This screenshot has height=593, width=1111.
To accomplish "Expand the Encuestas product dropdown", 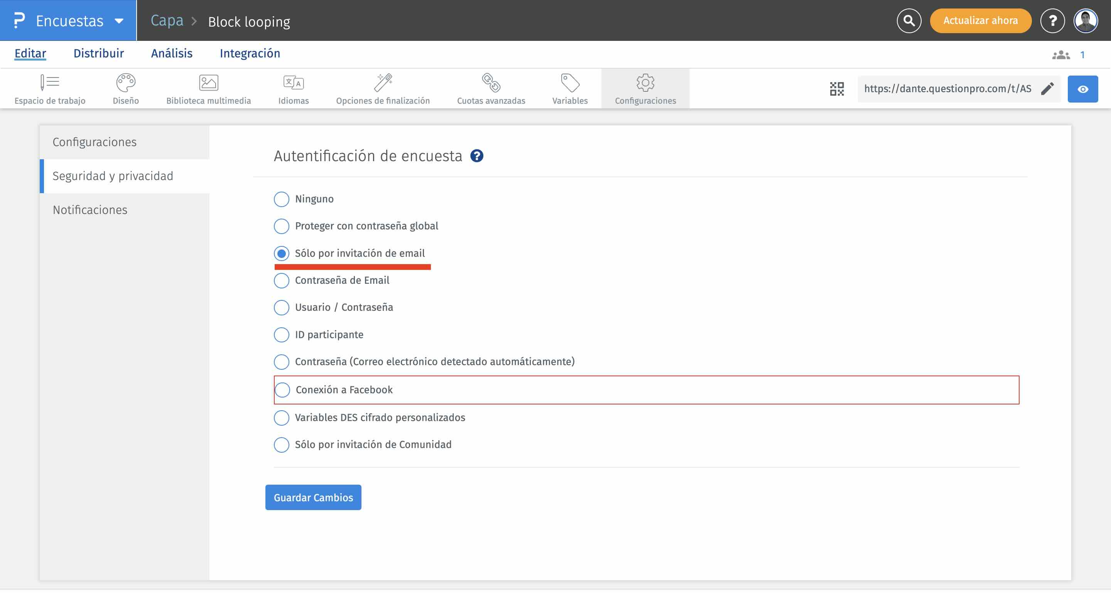I will tap(119, 21).
